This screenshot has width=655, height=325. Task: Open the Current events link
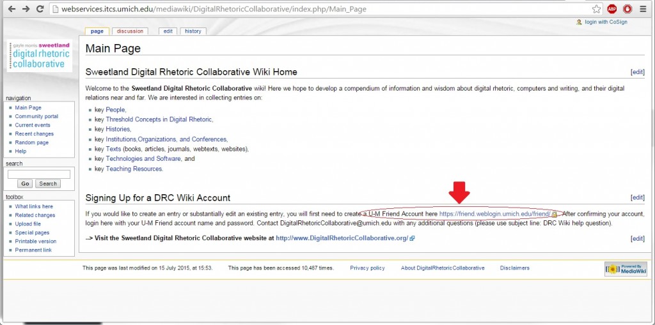pyautogui.click(x=33, y=125)
